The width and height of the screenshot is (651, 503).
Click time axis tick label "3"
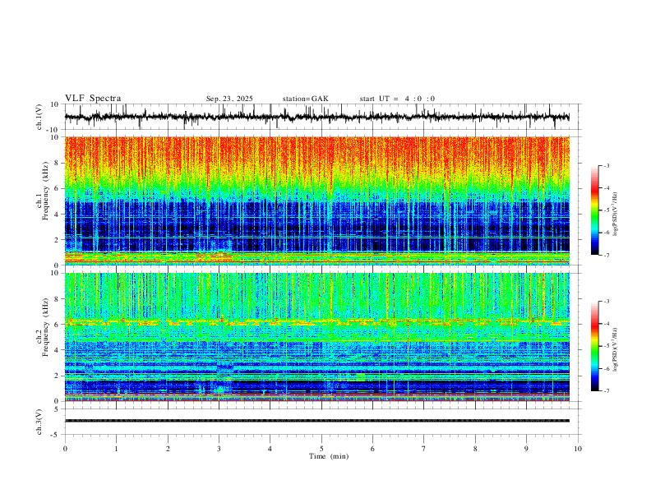click(x=219, y=449)
